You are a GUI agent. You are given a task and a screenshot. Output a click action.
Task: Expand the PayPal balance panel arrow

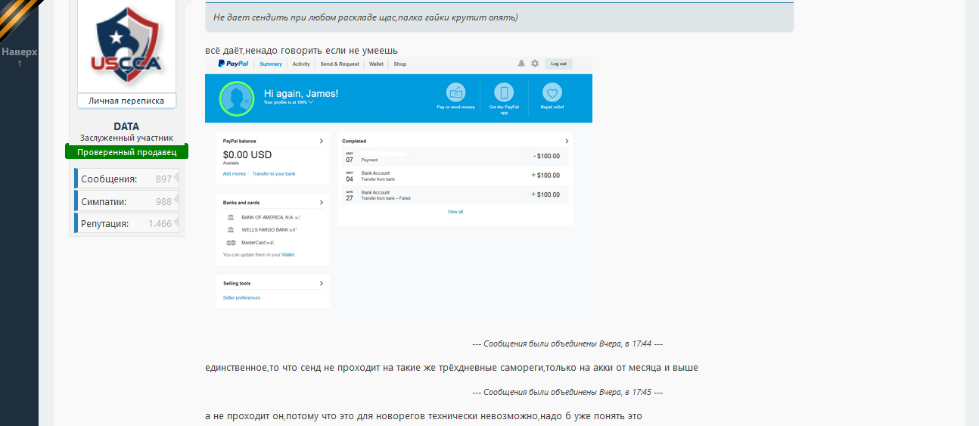coord(321,141)
